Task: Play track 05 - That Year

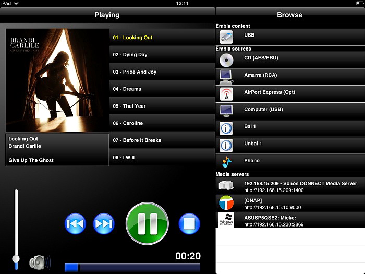Action: point(162,106)
